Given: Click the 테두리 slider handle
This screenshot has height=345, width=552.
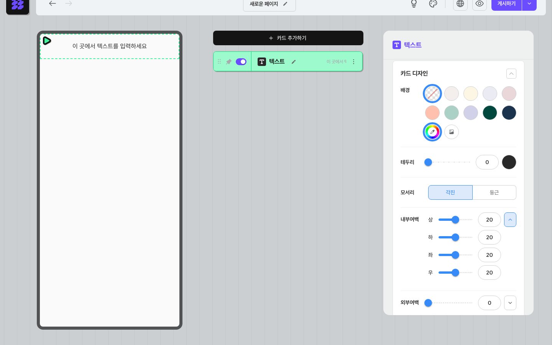Looking at the screenshot, I should 428,162.
